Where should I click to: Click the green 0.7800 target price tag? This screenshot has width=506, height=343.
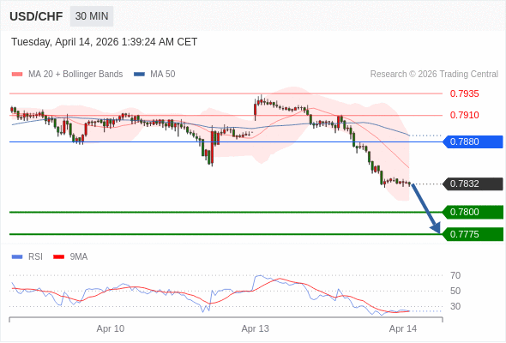tap(473, 212)
